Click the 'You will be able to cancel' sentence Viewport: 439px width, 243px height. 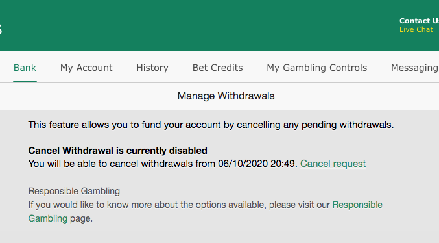coord(163,164)
